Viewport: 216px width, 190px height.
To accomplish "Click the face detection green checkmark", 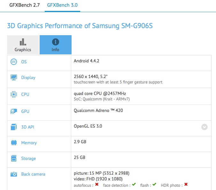I will click(134, 185).
